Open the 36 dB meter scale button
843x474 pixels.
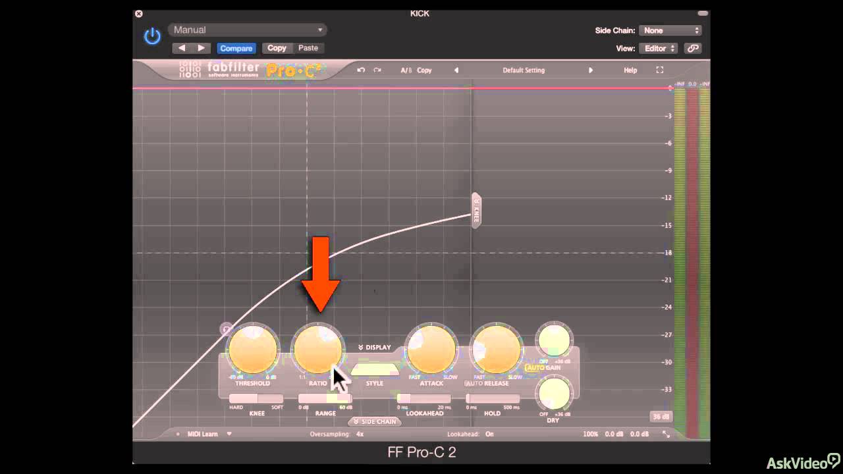(x=660, y=417)
